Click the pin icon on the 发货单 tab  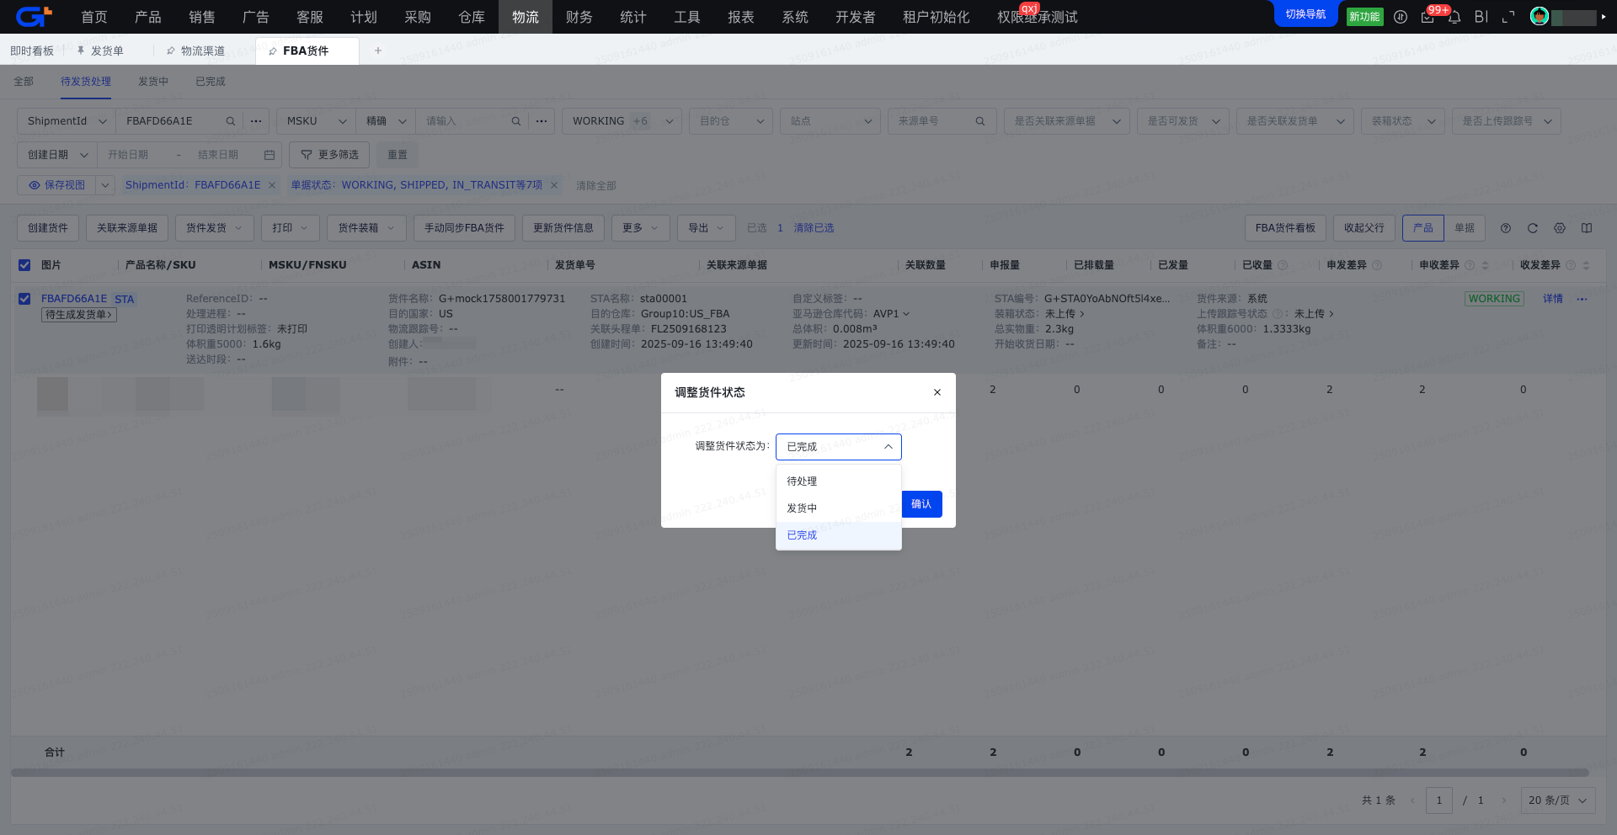pos(81,51)
